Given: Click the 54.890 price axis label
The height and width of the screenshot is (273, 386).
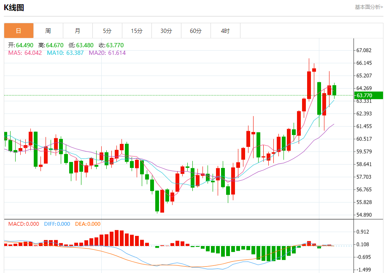Looking at the screenshot, I should click(364, 215).
